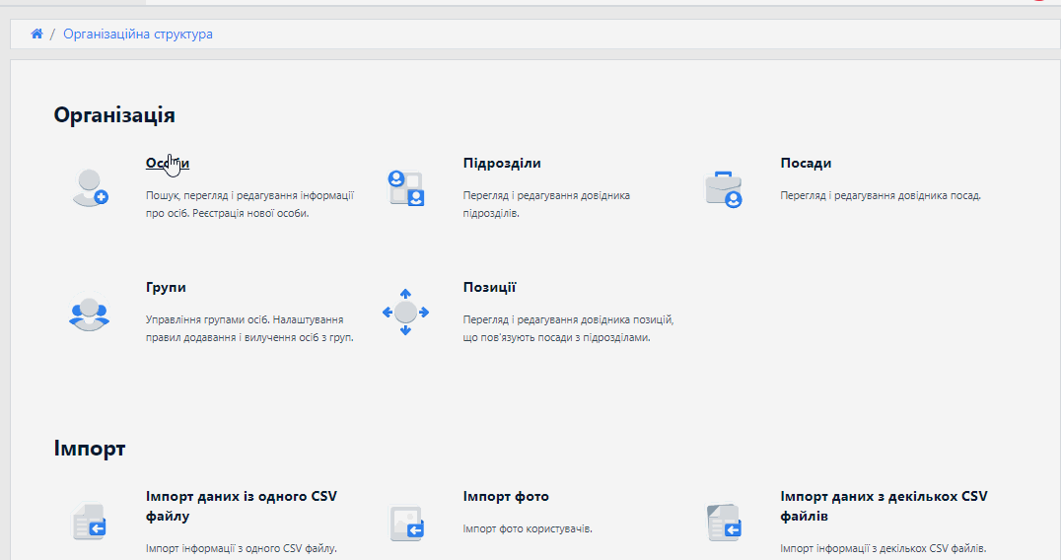The height and width of the screenshot is (560, 1061).
Task: Click the Групи description about managing groups
Action: point(248,328)
